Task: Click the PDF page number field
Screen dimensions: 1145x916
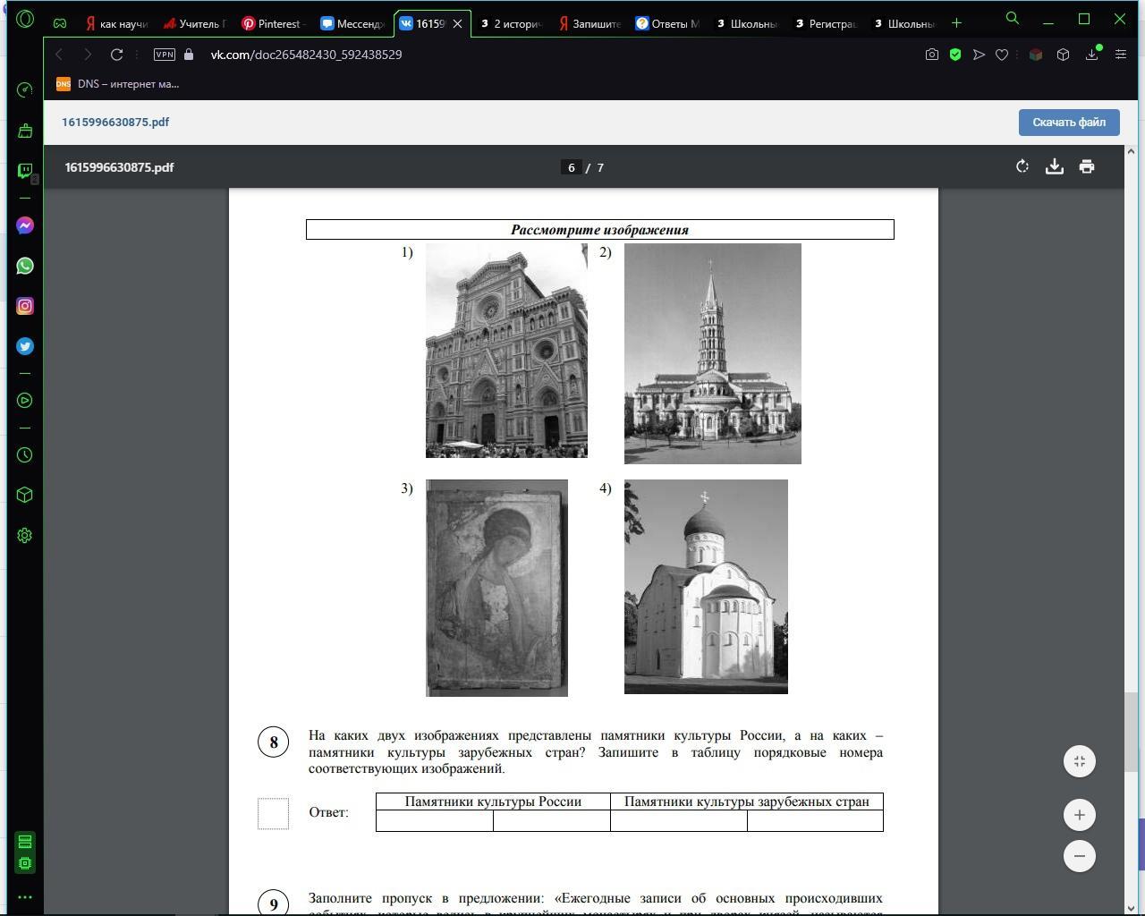Action: pos(572,167)
